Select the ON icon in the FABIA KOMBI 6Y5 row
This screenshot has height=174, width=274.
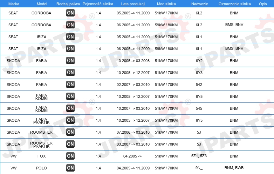(70, 96)
